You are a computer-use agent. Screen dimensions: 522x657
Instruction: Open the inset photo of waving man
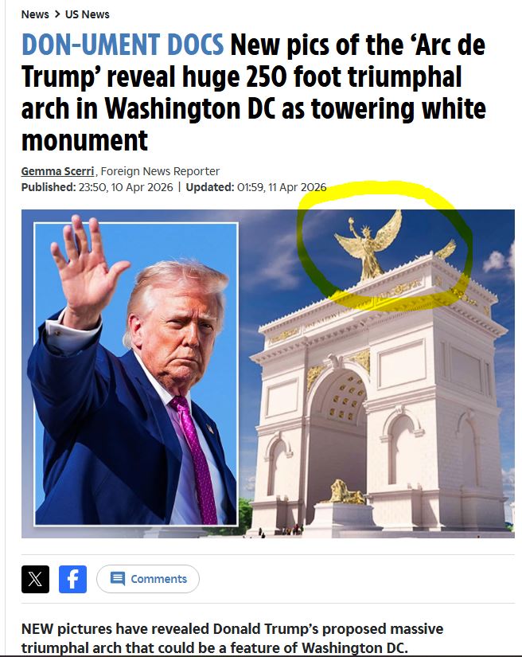coord(136,373)
